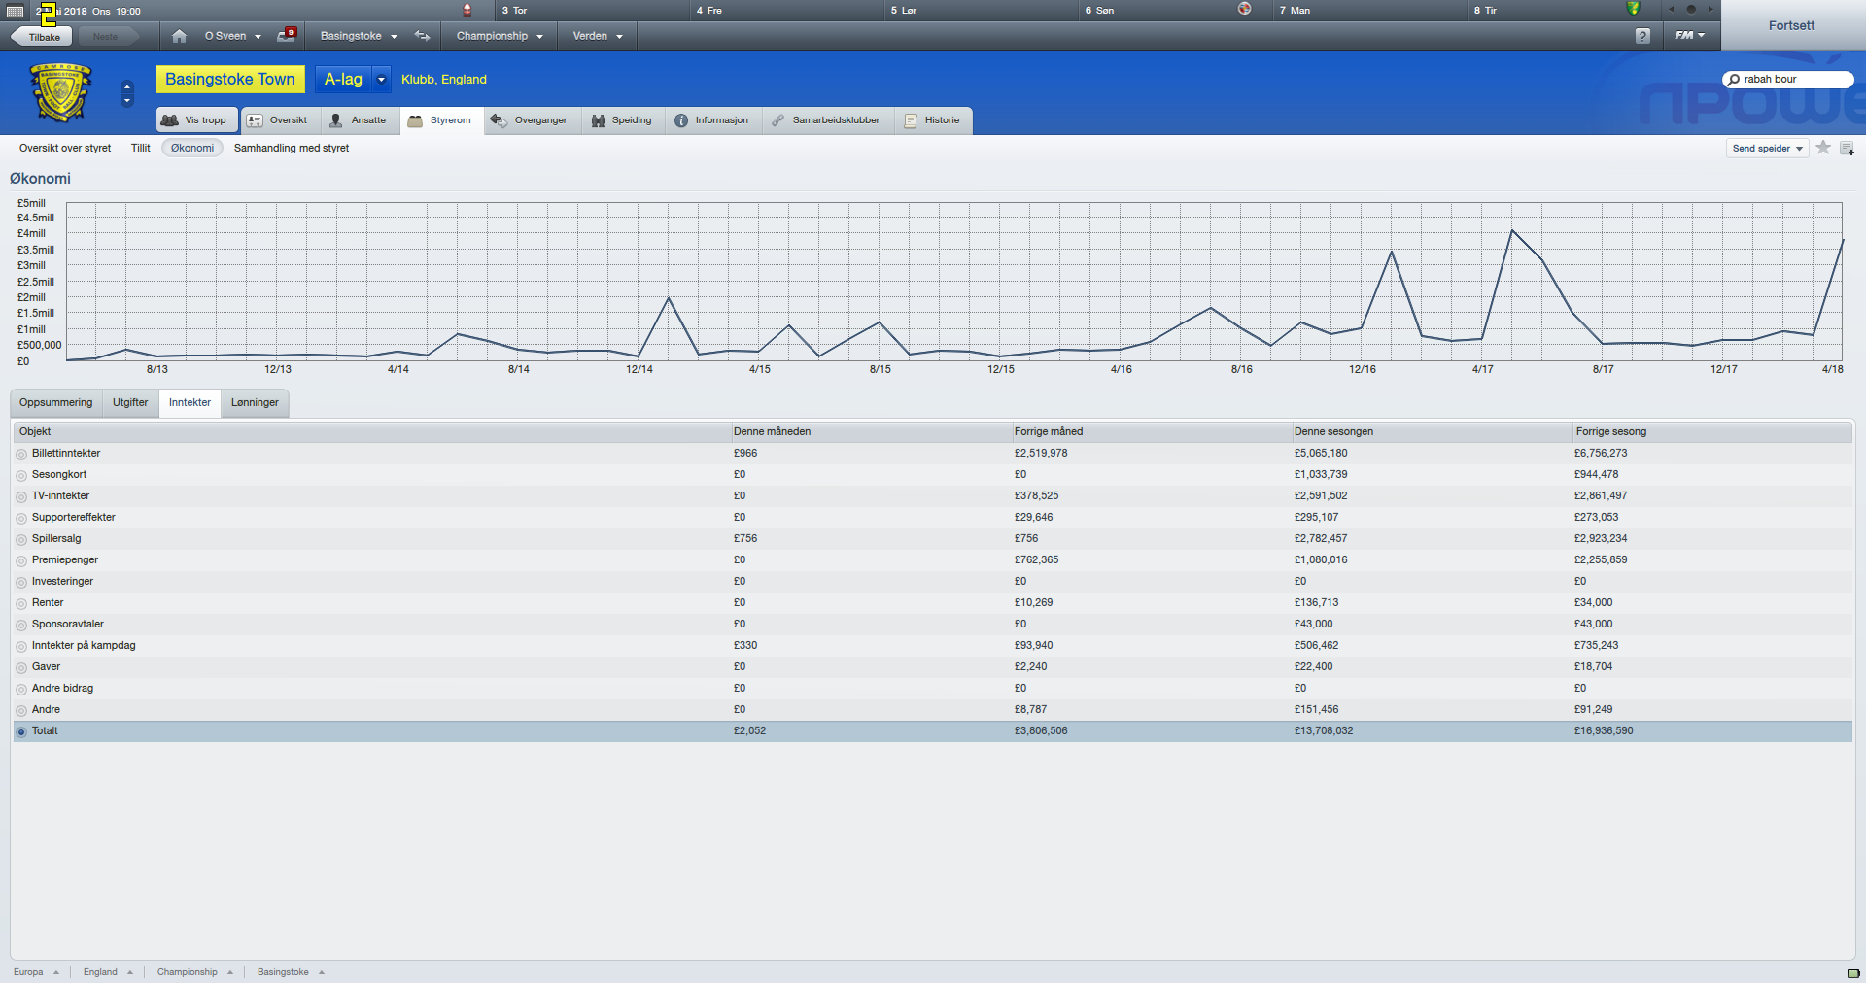Screen dimensions: 1866x983
Task: Open the Send speider dropdown
Action: [x=1768, y=148]
